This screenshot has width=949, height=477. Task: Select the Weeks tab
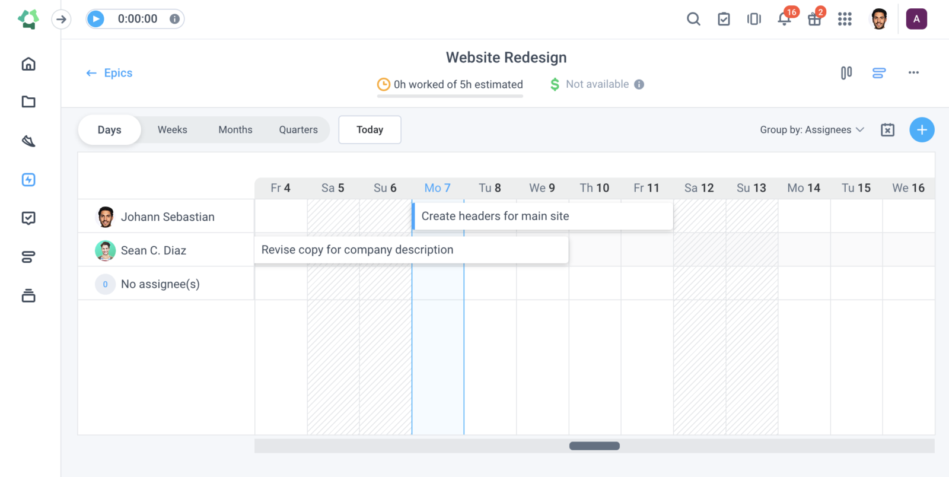pos(173,130)
